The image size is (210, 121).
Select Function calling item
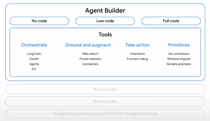138,59
